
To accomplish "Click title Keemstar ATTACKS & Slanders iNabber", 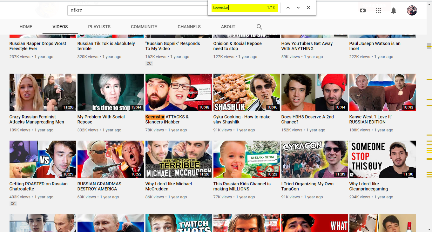I will tap(167, 119).
